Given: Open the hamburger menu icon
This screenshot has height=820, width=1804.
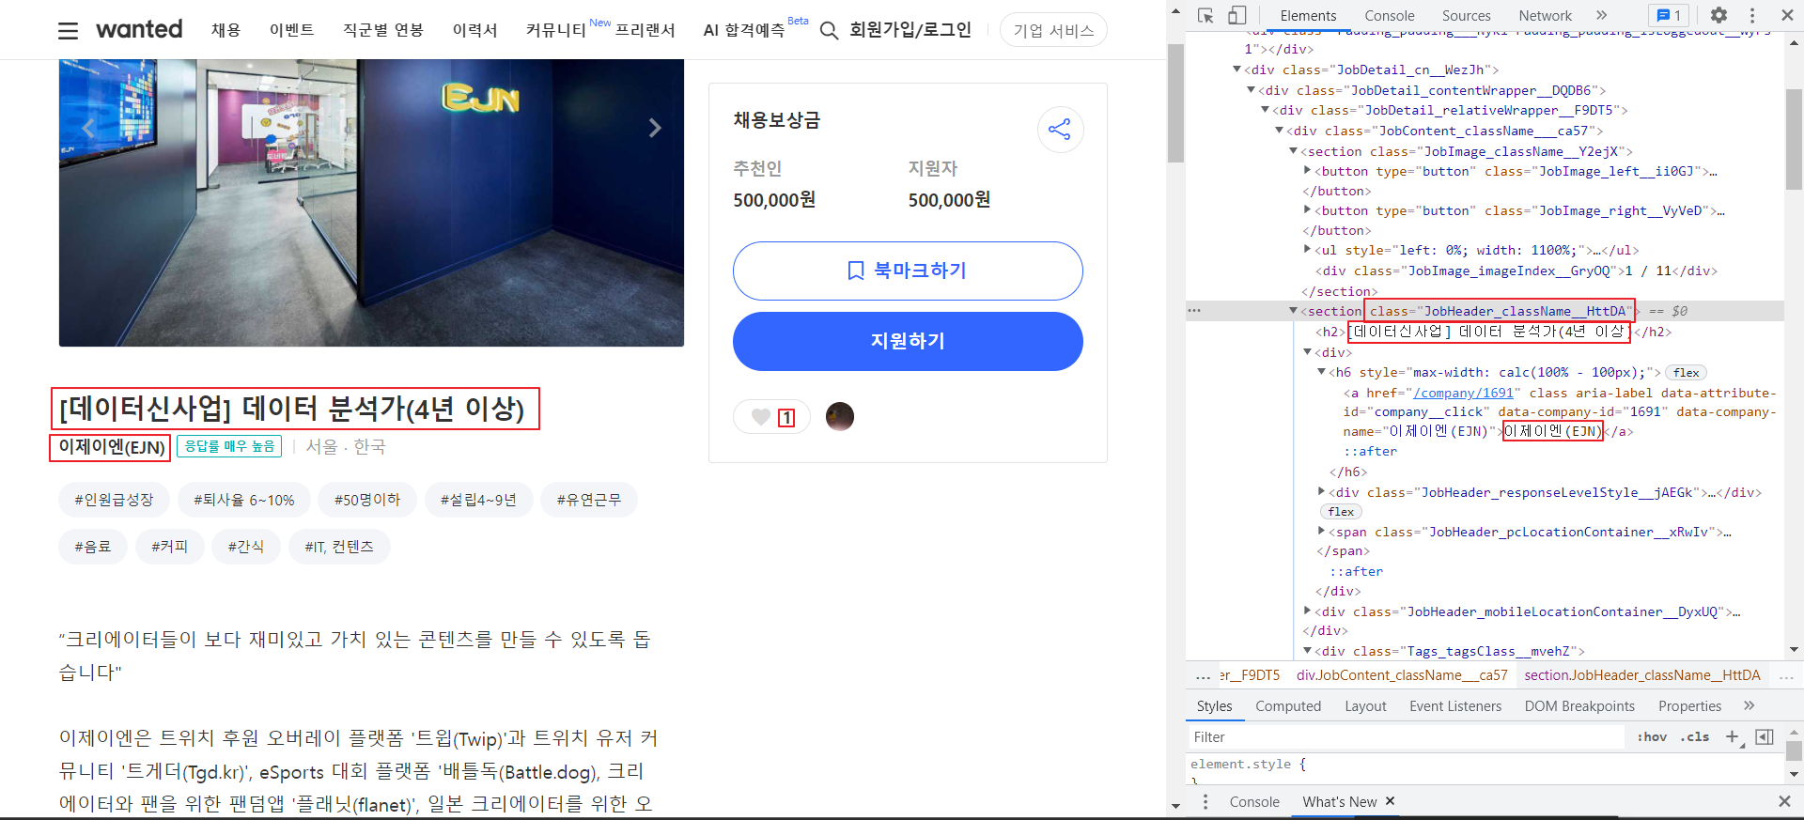Looking at the screenshot, I should point(68,31).
